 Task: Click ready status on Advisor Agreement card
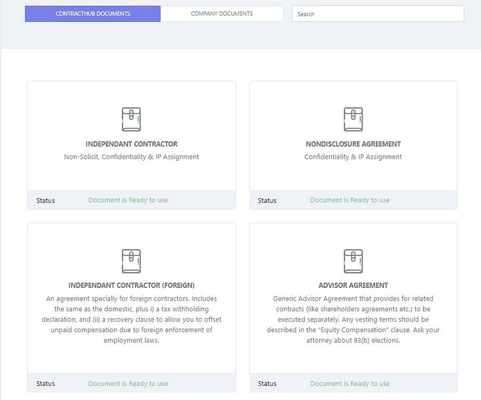[x=350, y=384]
